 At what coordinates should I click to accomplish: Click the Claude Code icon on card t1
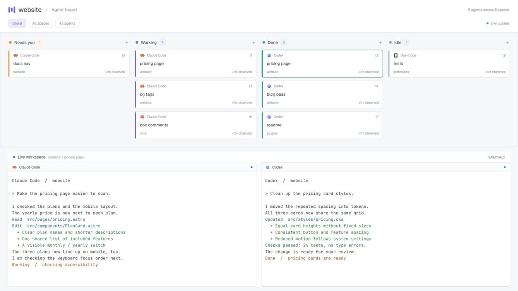[142, 56]
